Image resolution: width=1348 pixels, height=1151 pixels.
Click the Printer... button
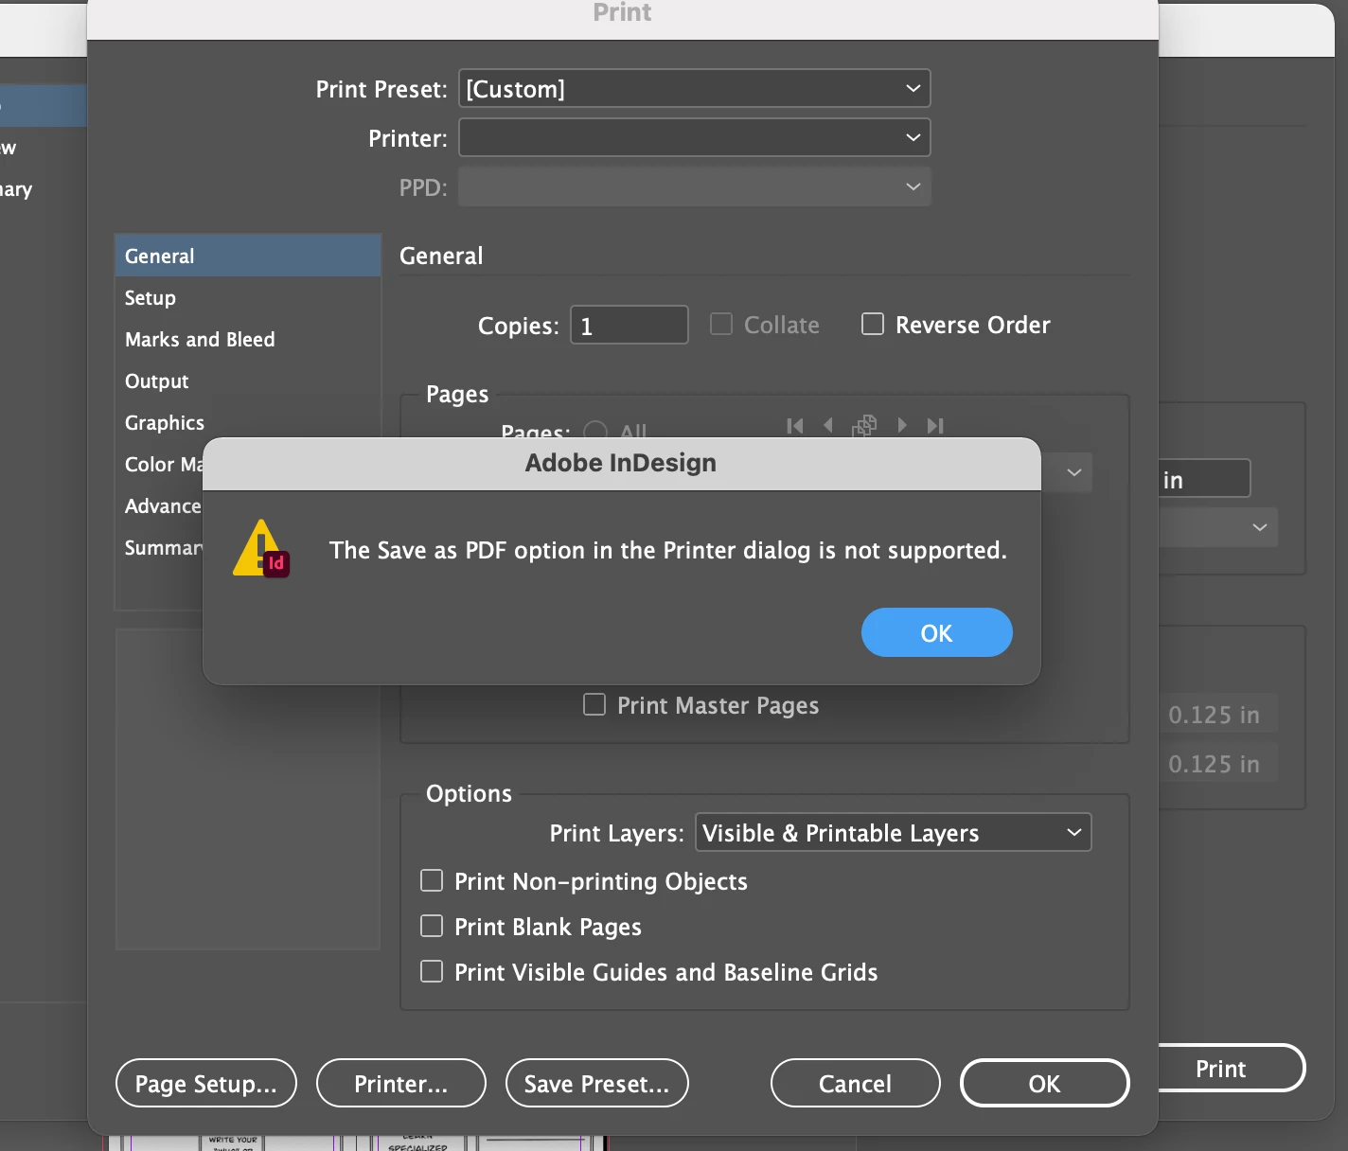point(401,1083)
